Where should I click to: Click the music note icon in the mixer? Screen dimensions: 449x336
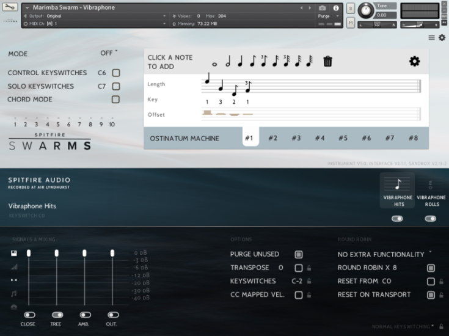tap(13, 294)
